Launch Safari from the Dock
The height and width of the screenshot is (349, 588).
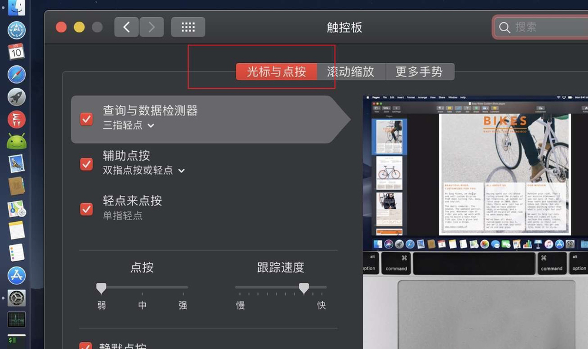[16, 75]
